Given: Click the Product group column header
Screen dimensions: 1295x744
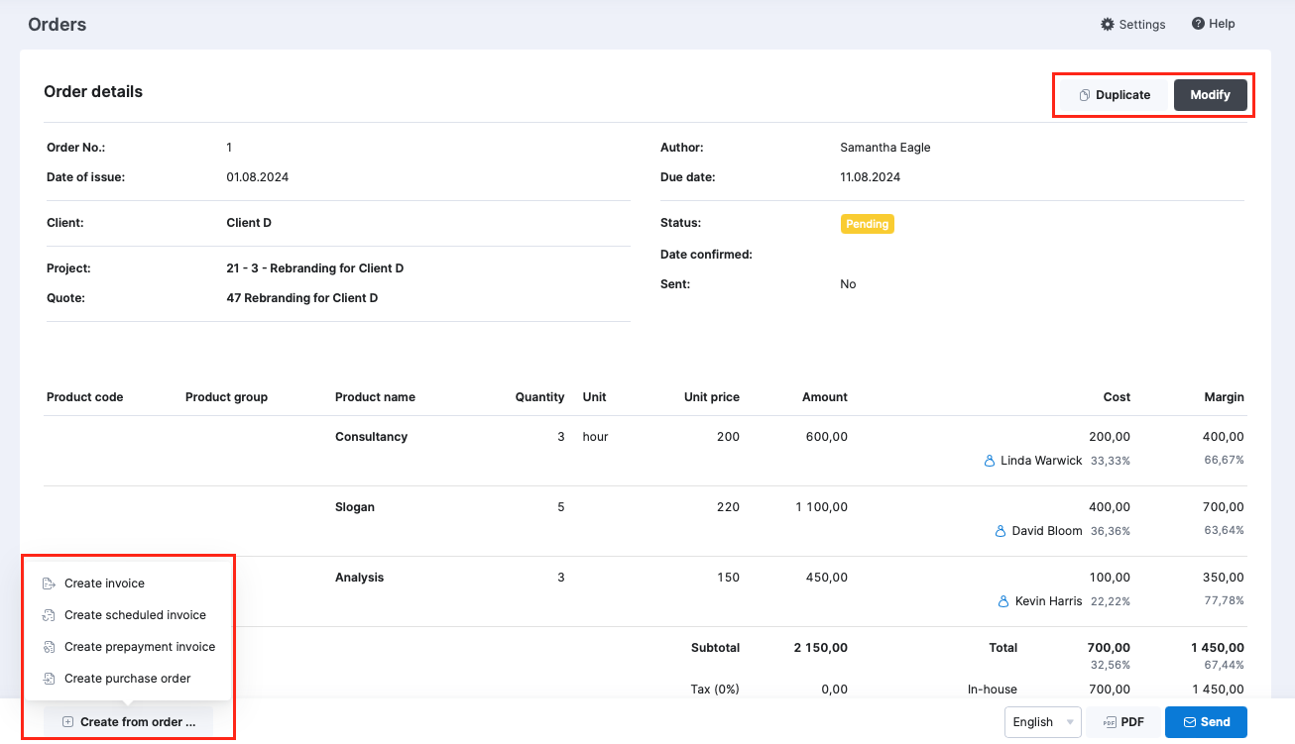Looking at the screenshot, I should click(x=226, y=397).
